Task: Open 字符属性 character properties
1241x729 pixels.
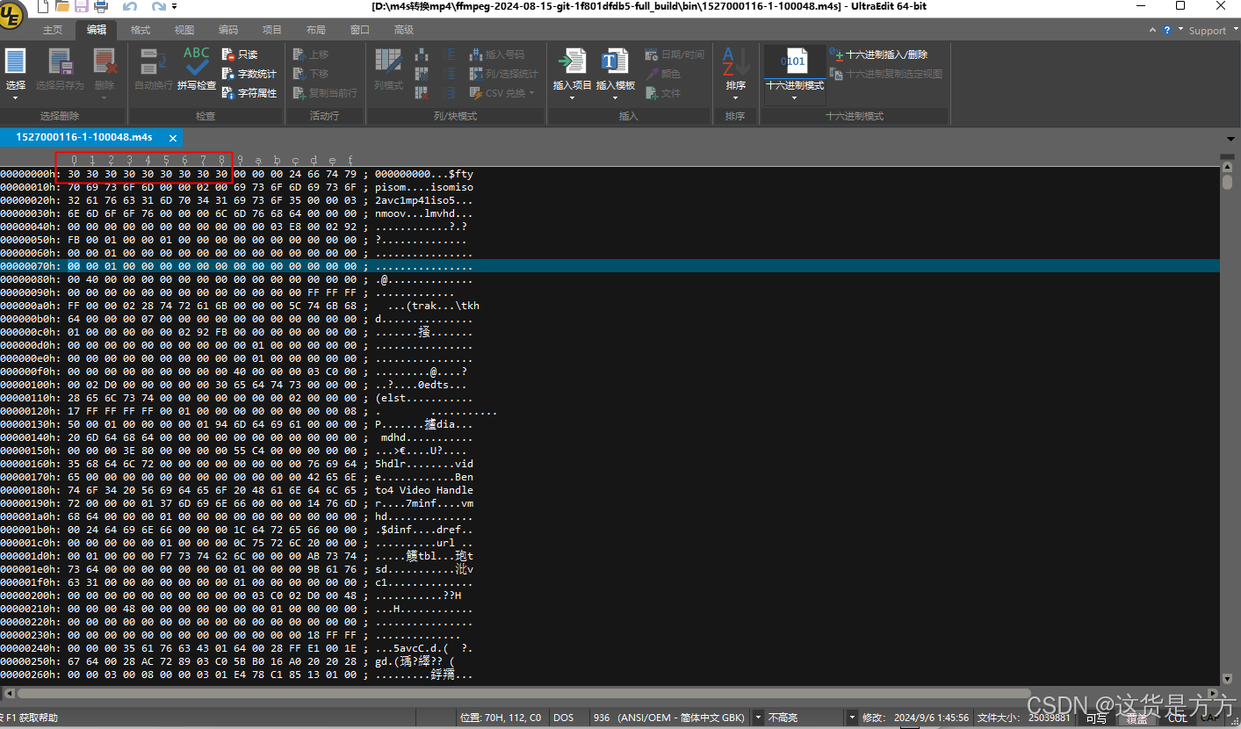Action: coord(249,93)
